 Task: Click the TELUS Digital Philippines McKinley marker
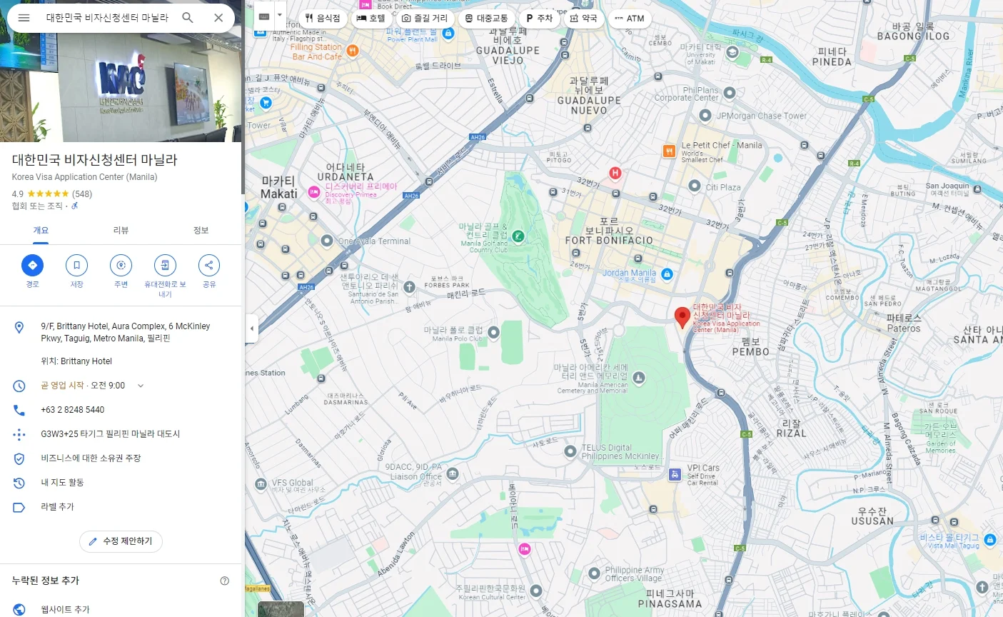tap(570, 451)
